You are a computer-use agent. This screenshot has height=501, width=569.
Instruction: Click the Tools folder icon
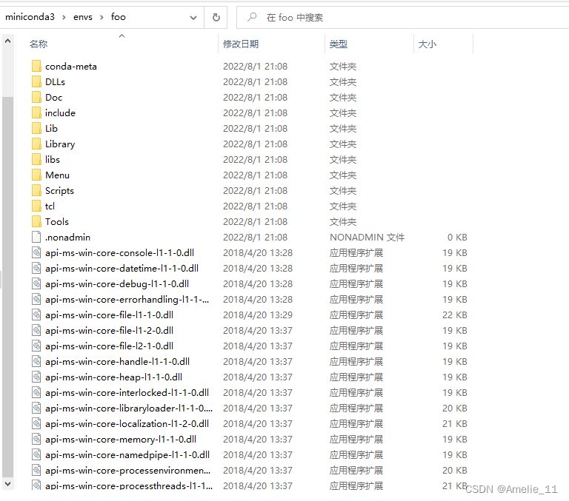click(x=36, y=222)
